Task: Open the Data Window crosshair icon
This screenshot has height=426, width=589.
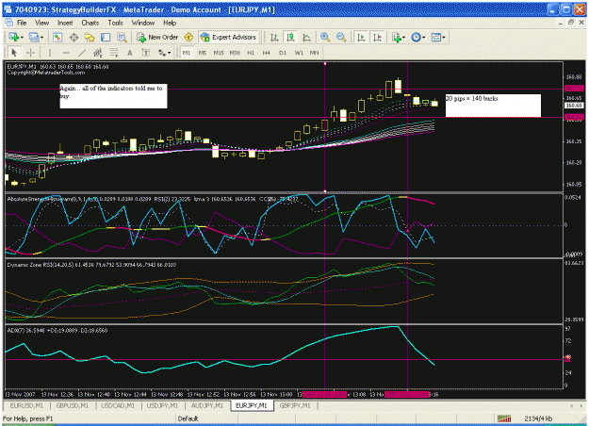Action: [x=74, y=37]
